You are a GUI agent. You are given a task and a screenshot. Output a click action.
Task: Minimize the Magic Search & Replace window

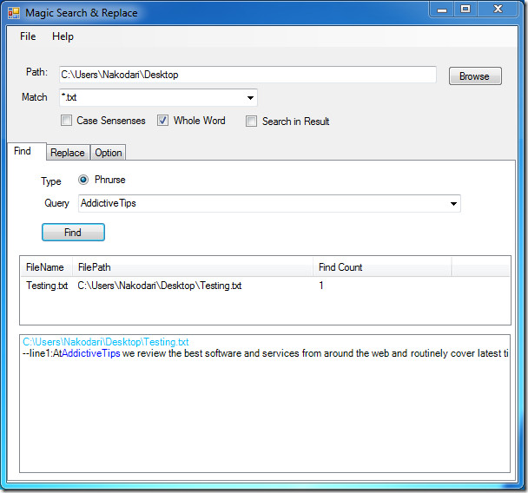point(442,10)
